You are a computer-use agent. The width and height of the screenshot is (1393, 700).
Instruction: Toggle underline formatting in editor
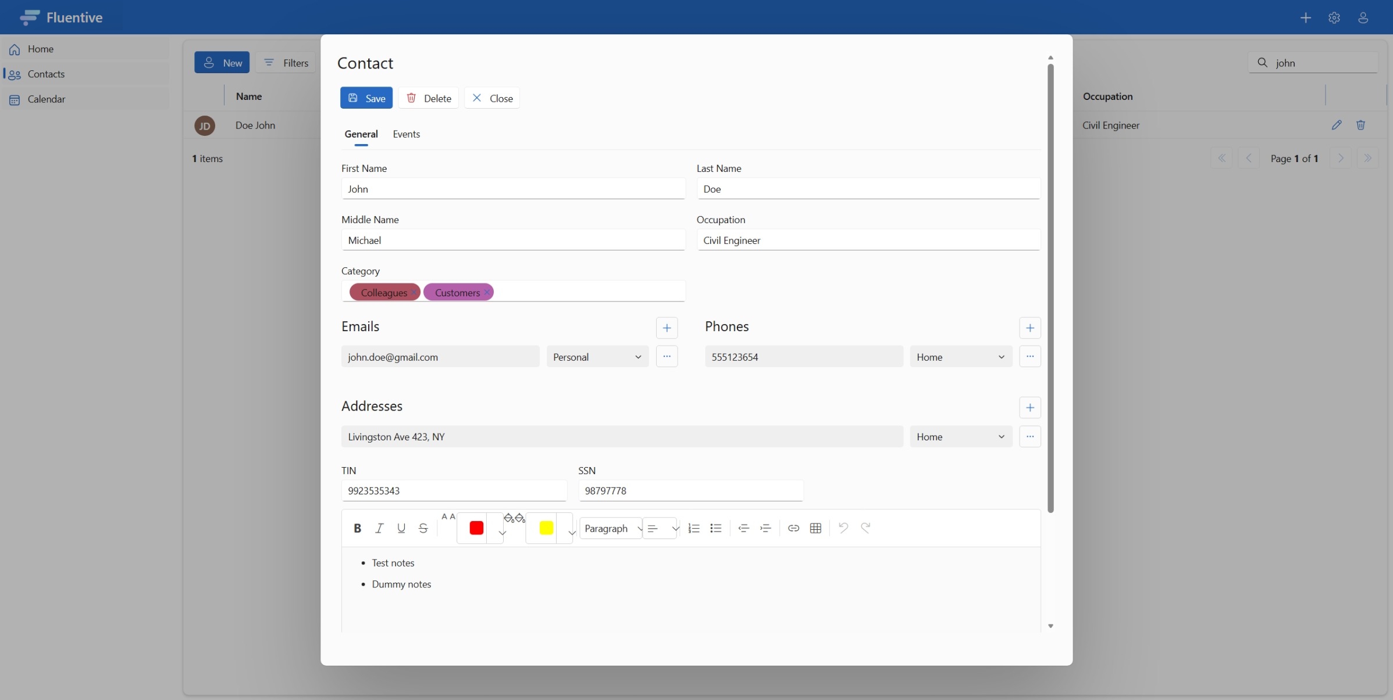[401, 528]
